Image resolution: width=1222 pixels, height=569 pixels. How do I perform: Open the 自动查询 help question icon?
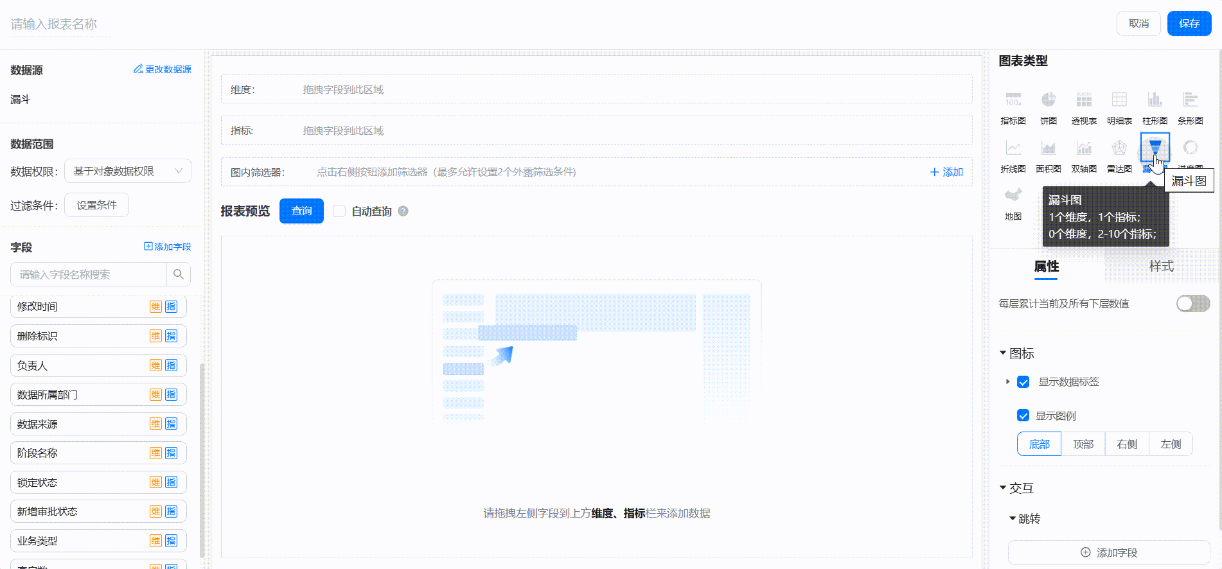tap(403, 211)
